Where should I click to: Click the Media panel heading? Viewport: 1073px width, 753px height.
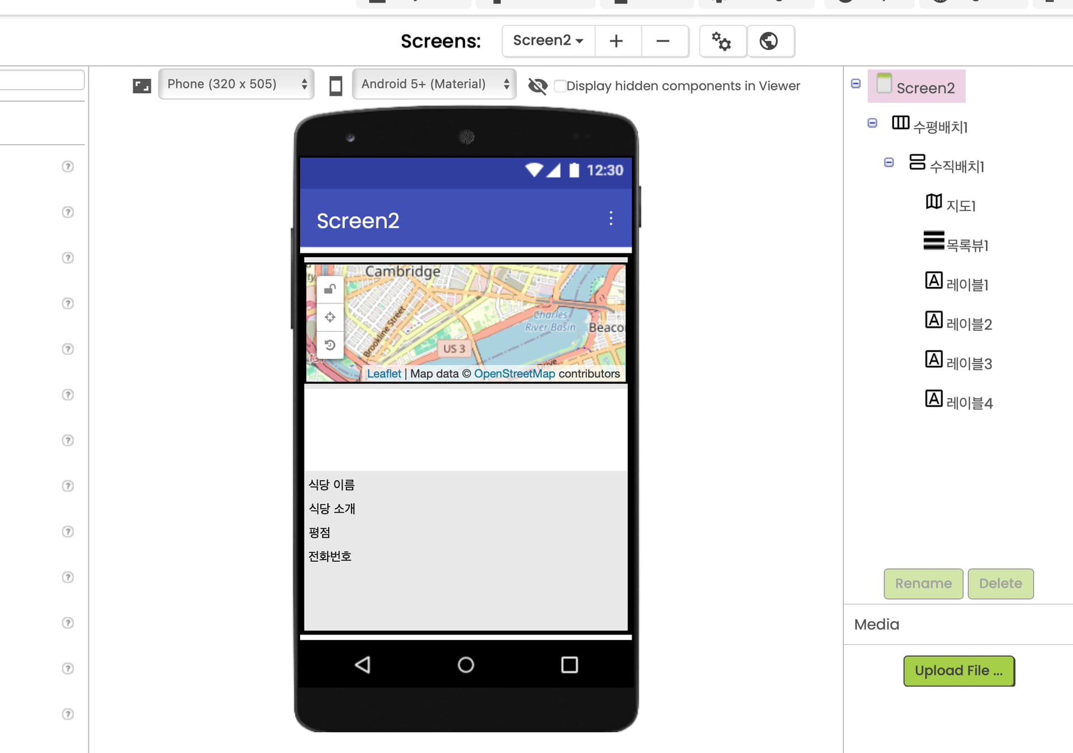(876, 624)
